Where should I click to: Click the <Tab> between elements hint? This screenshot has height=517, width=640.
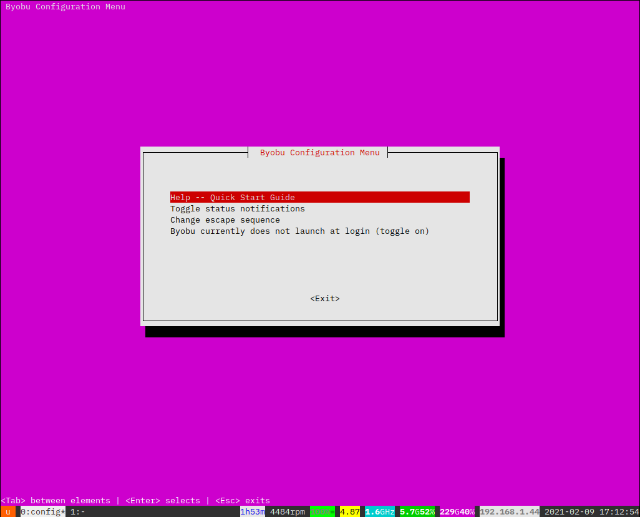(x=56, y=500)
